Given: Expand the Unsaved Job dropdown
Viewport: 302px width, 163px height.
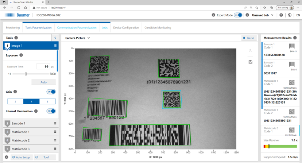Looking at the screenshot, I should click(x=263, y=15).
